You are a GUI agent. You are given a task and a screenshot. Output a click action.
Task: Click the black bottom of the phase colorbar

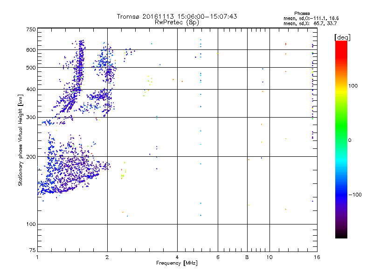coord(341,235)
